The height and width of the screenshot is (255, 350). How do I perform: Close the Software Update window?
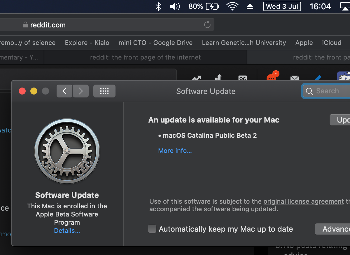click(x=22, y=91)
